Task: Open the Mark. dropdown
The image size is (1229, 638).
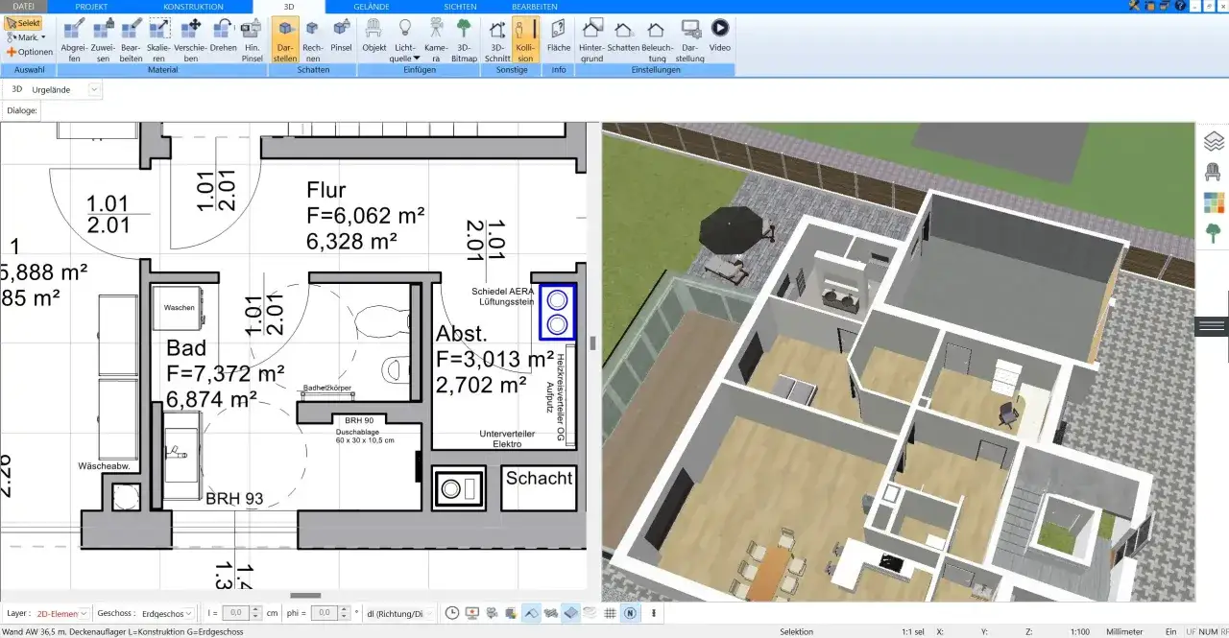Action: pyautogui.click(x=26, y=37)
